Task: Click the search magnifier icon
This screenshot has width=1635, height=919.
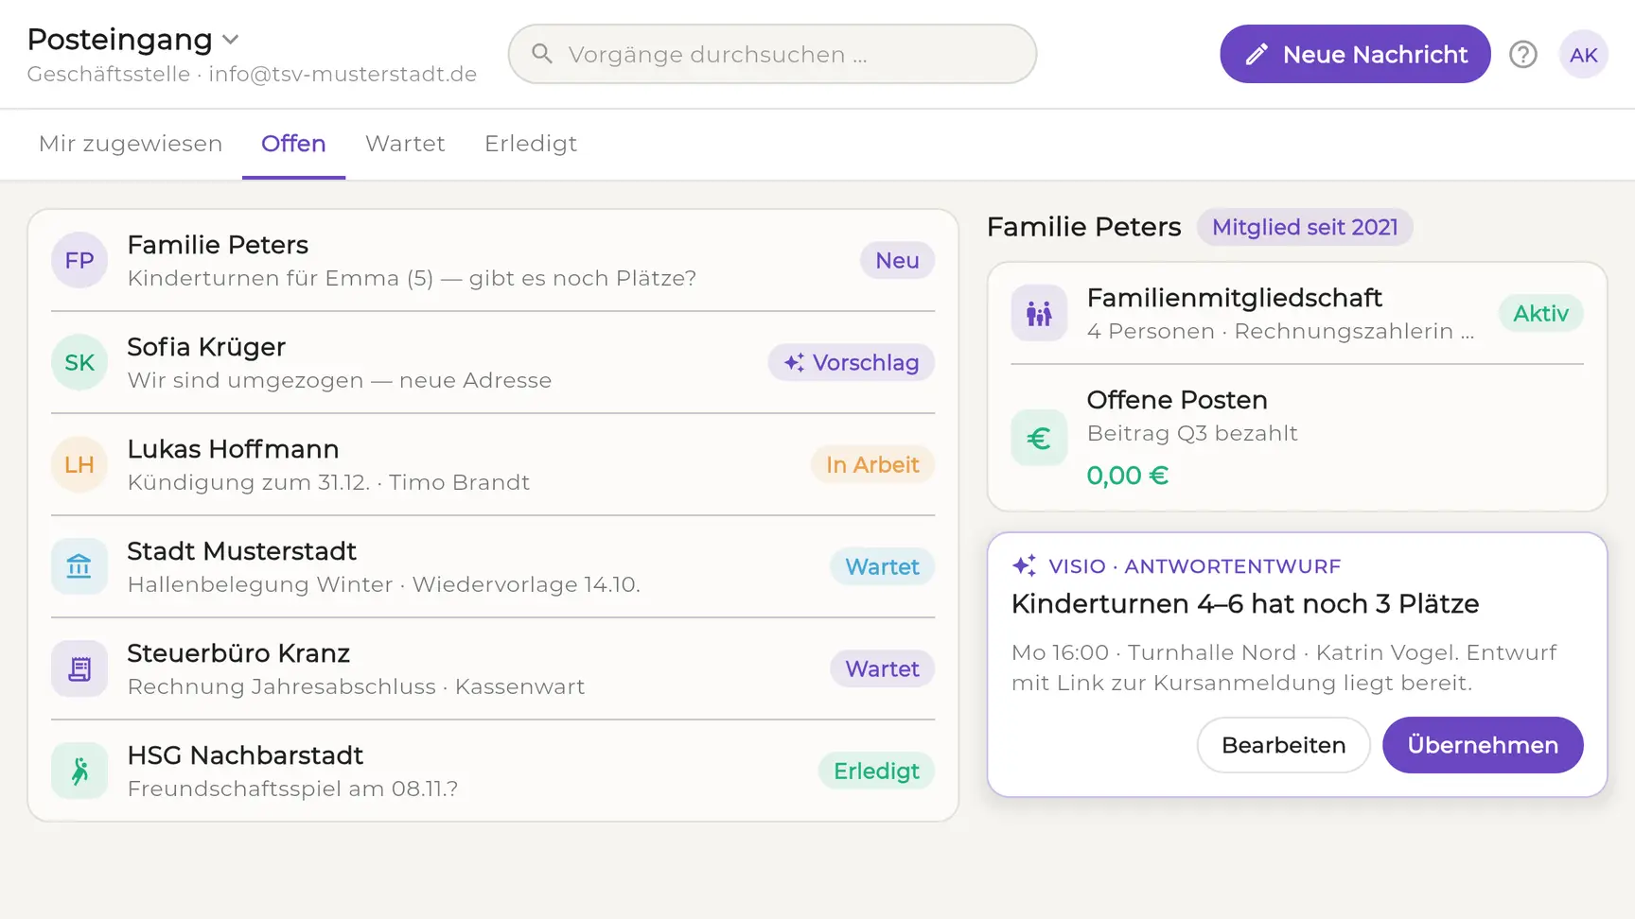Action: pyautogui.click(x=542, y=54)
